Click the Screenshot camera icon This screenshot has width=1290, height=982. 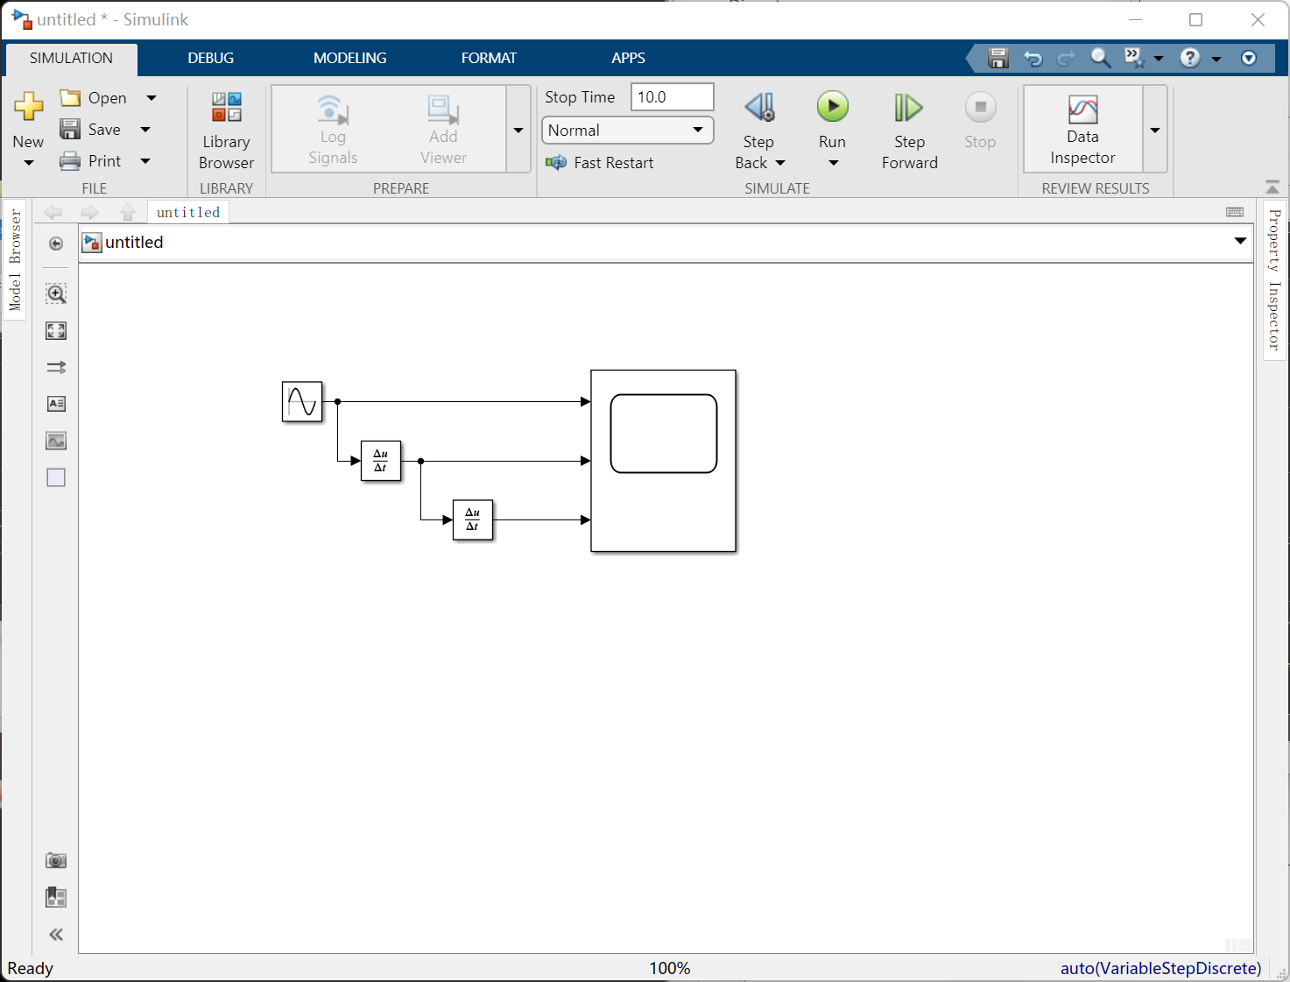(x=56, y=860)
